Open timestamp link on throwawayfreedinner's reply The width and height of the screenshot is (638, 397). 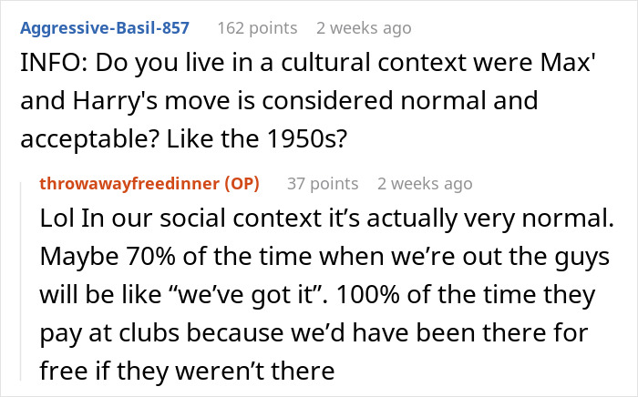[x=425, y=184]
